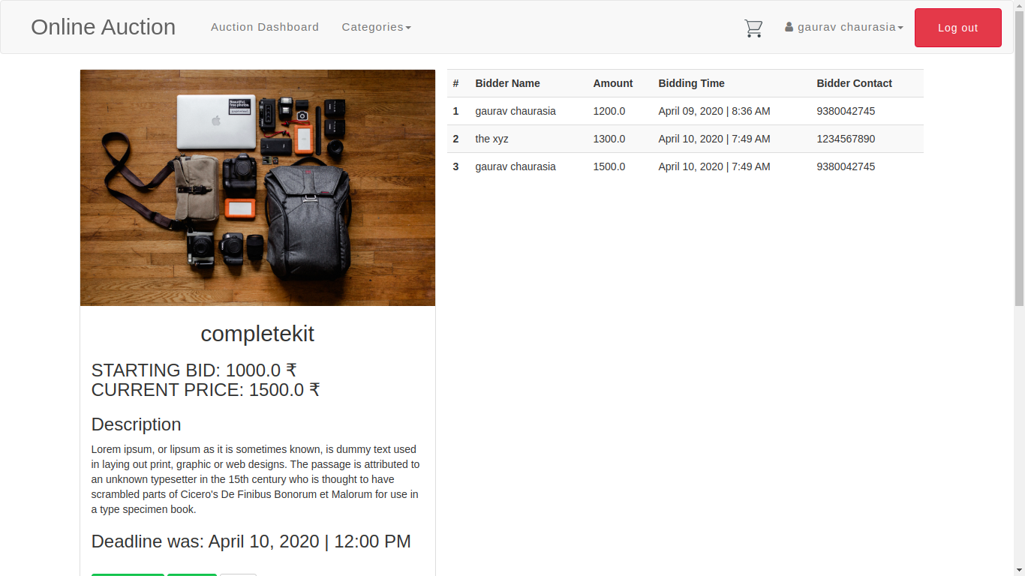Click the 1300.0 bid amount
The height and width of the screenshot is (576, 1025).
click(609, 139)
